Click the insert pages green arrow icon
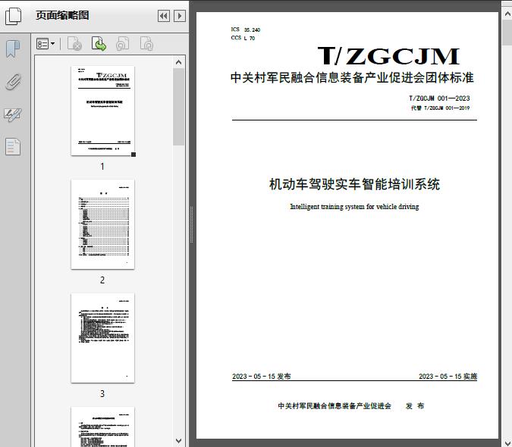 click(x=99, y=45)
